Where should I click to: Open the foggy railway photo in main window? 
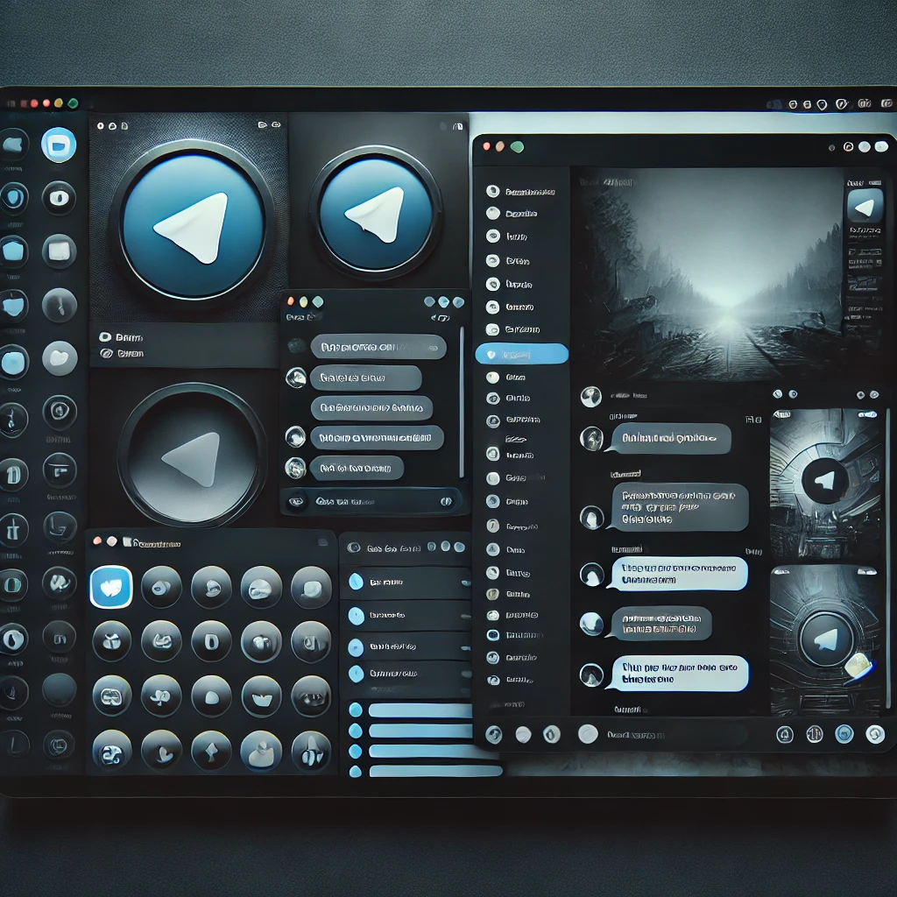[x=710, y=274]
